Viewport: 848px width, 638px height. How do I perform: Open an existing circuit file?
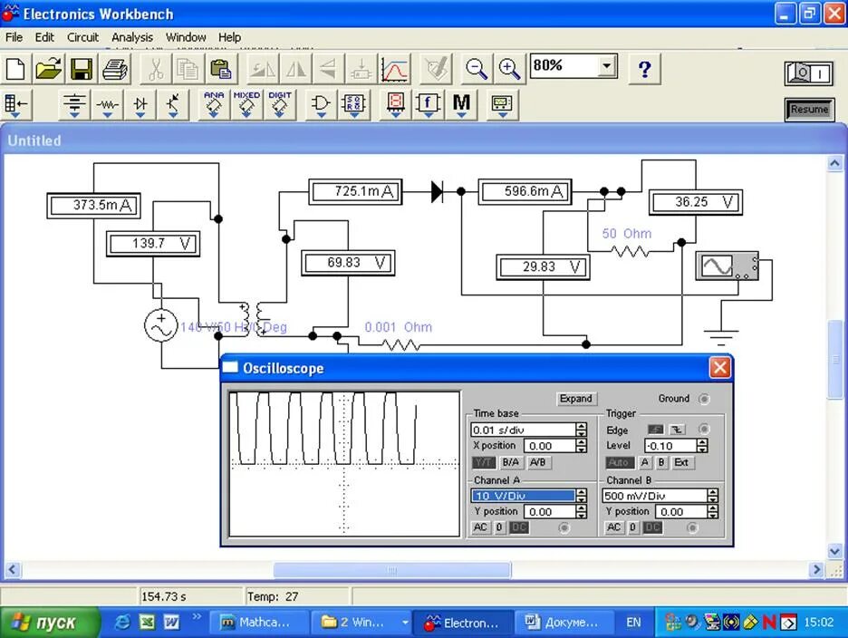pos(49,69)
